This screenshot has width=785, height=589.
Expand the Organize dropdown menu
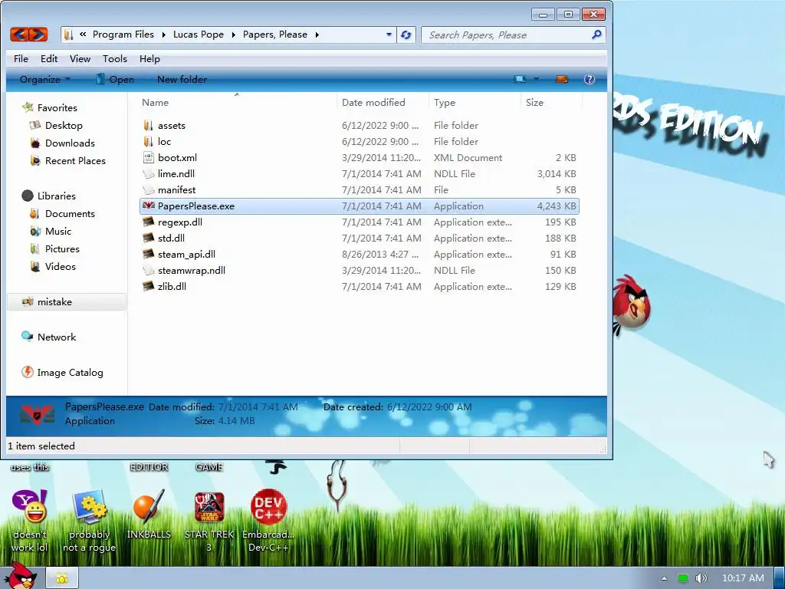click(x=45, y=79)
